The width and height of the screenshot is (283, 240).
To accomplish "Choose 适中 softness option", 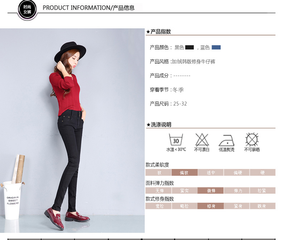I will pyautogui.click(x=211, y=173).
